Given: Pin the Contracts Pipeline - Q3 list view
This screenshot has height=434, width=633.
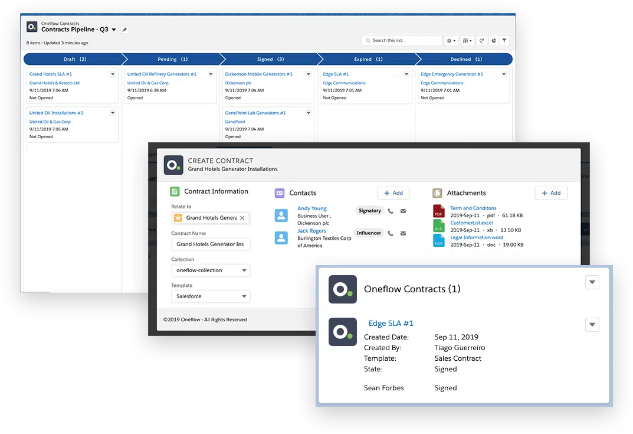Looking at the screenshot, I should click(x=124, y=30).
